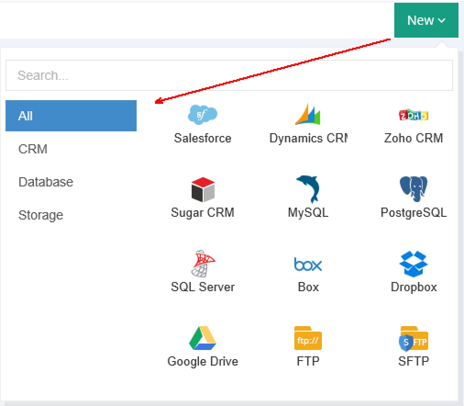Select the Salesforce cloud icon
This screenshot has height=406, width=464.
point(203,115)
